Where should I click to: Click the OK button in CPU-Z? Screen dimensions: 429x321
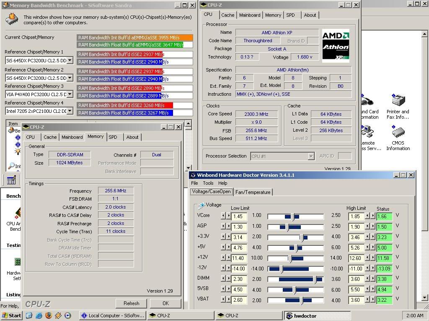(x=165, y=303)
